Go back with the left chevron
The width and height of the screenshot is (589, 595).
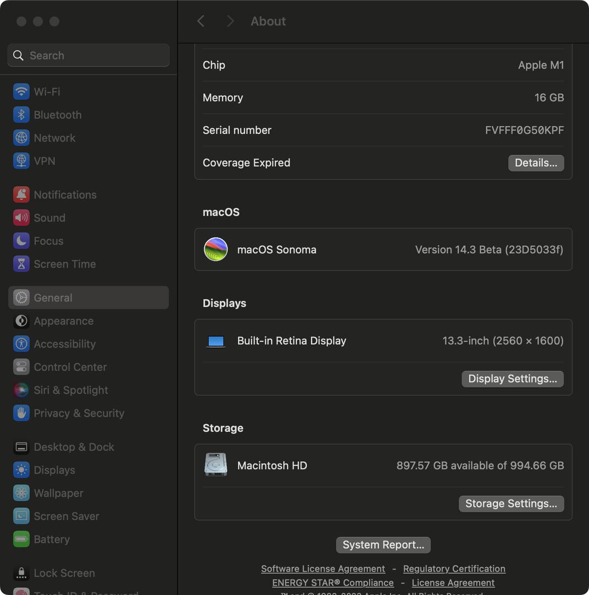(x=201, y=21)
